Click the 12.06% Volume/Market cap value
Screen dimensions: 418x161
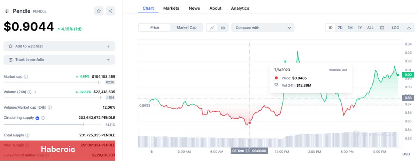point(109,107)
